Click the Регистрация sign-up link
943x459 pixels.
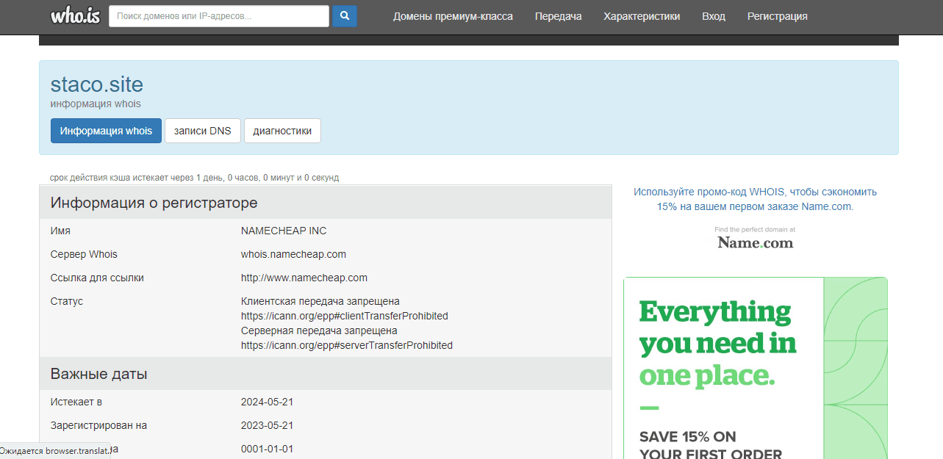[x=777, y=16]
